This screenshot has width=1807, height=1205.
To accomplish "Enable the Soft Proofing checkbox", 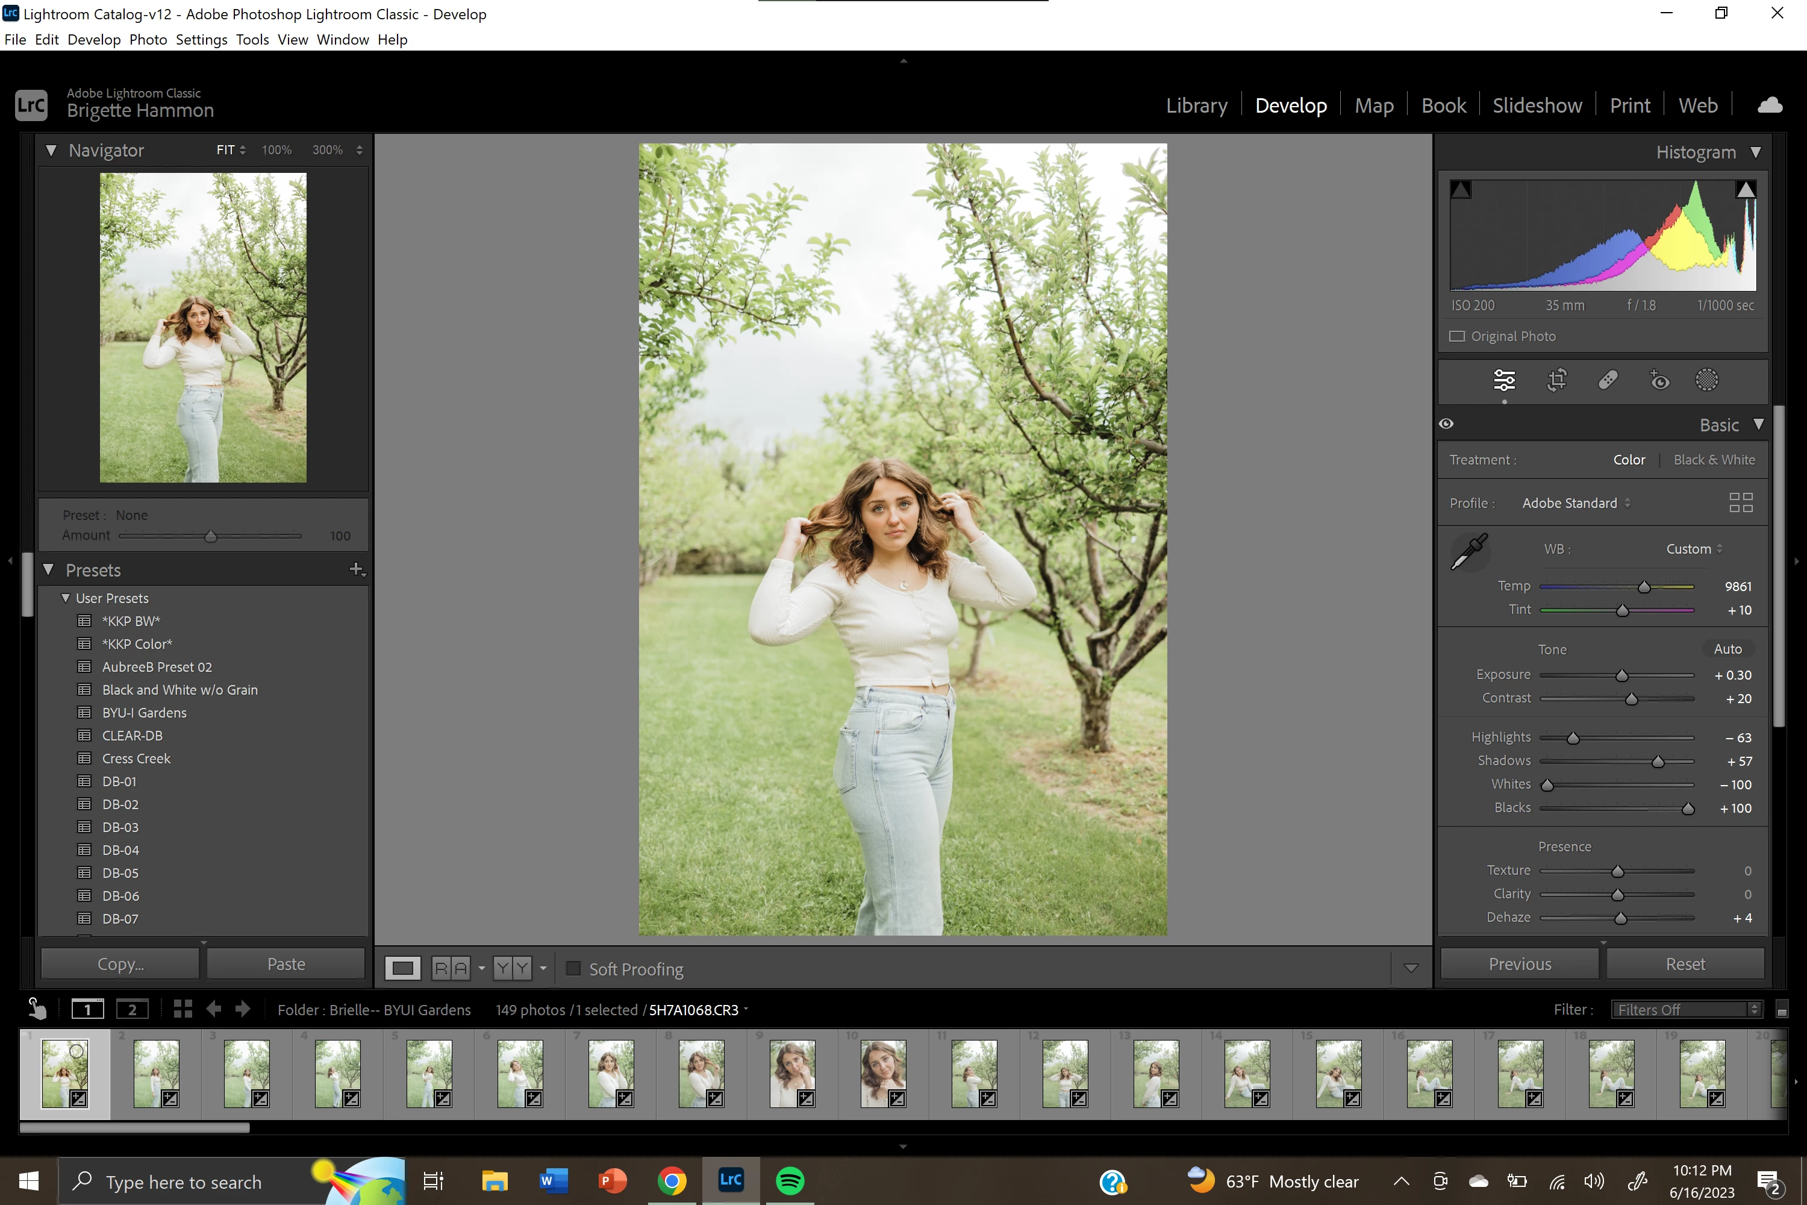I will pyautogui.click(x=573, y=968).
